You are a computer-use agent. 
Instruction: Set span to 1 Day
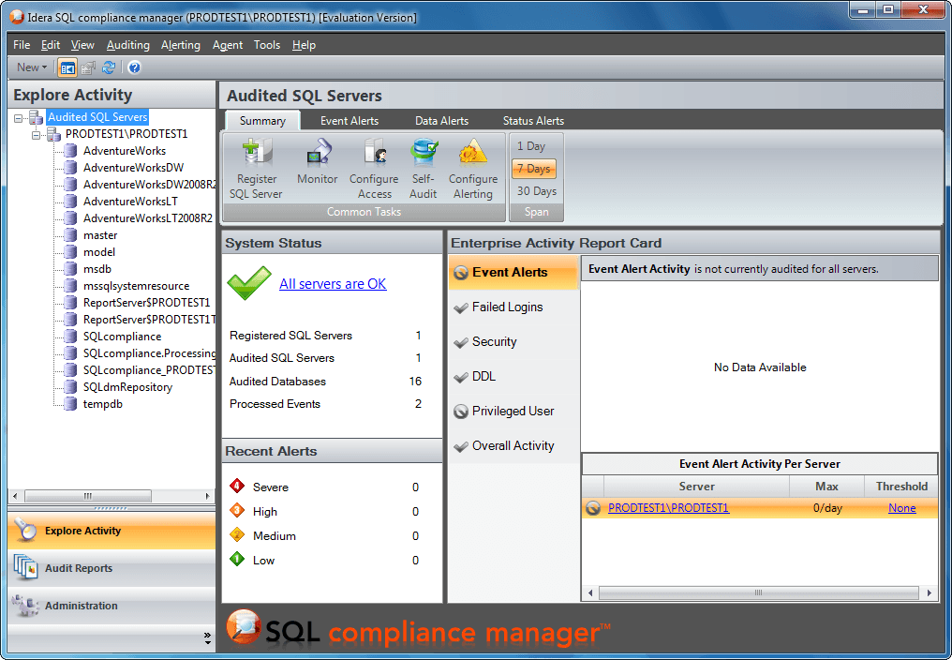click(x=531, y=146)
